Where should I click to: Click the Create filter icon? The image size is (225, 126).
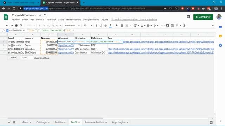click(x=177, y=26)
